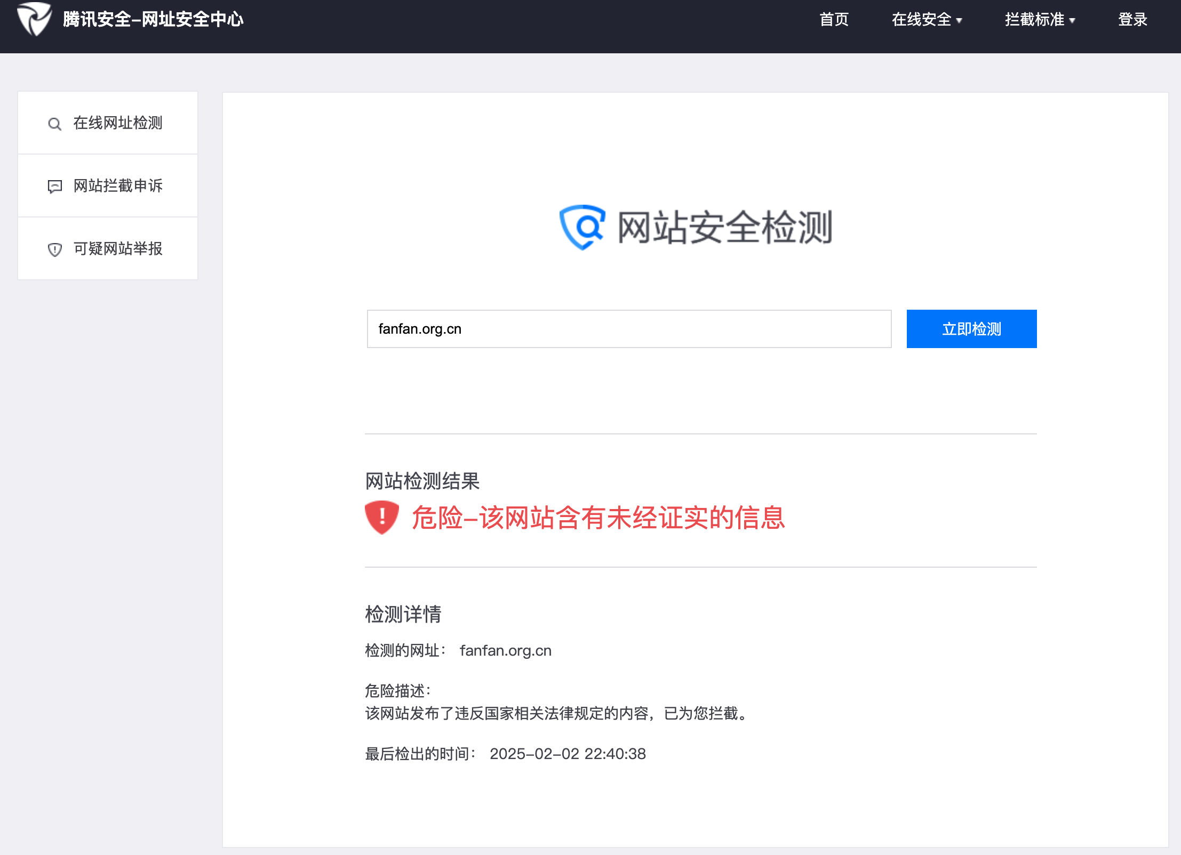Select 在线网址检测 in the sidebar
Screen dimensions: 1181x855
(118, 123)
